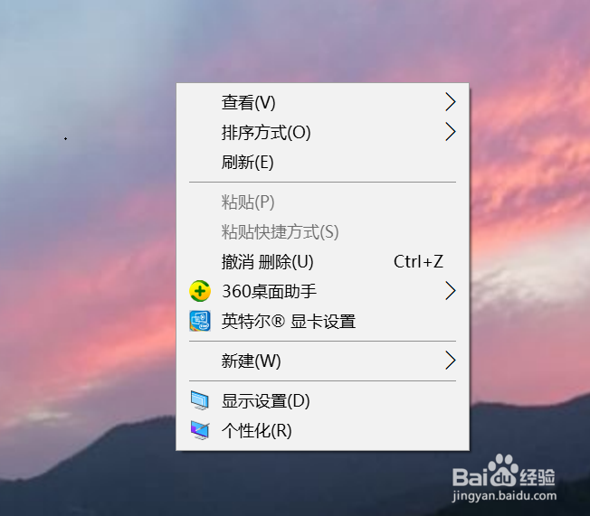The width and height of the screenshot is (590, 516).
Task: Open 新建(W) menu entry
Action: (322, 361)
